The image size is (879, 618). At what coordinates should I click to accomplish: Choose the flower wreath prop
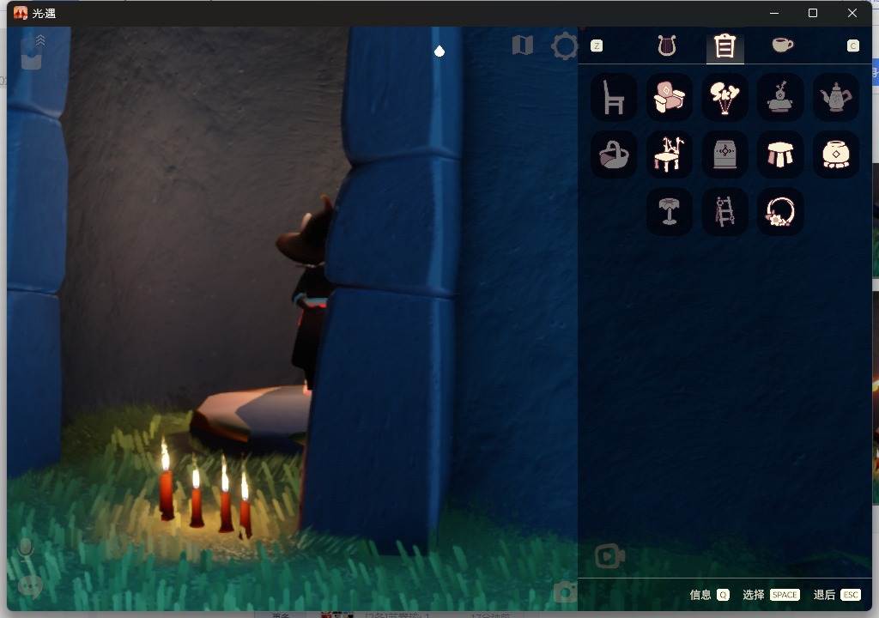779,211
